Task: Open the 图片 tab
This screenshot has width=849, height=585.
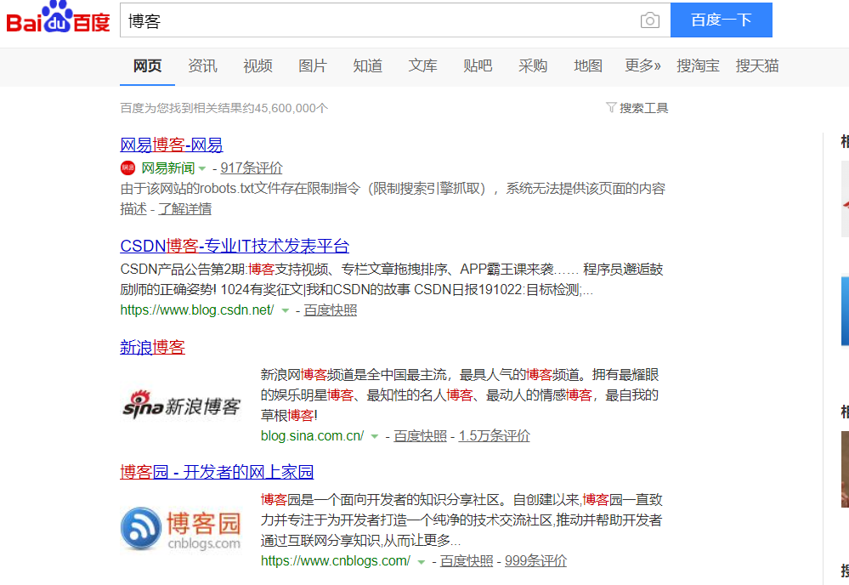Action: pyautogui.click(x=313, y=66)
